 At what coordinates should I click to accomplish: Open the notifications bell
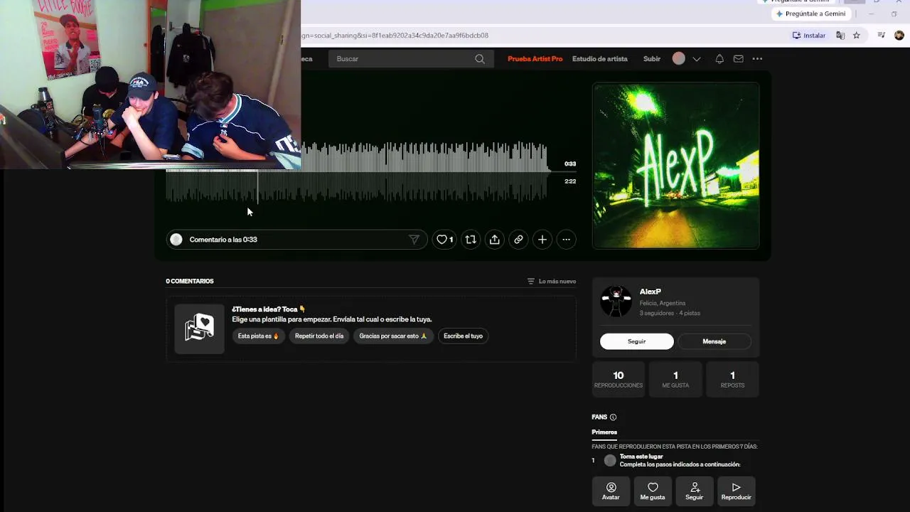click(x=719, y=59)
